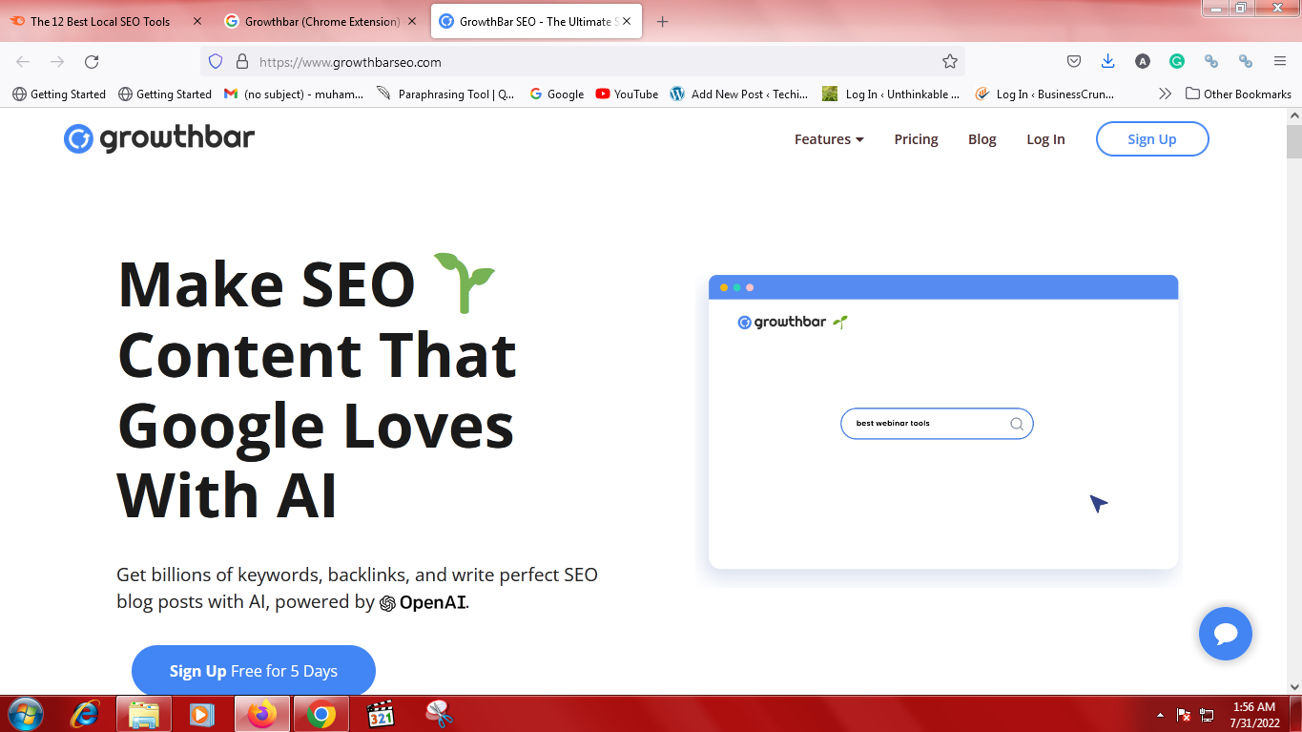Click the network tray icon
This screenshot has height=732, width=1302.
coord(1207,714)
